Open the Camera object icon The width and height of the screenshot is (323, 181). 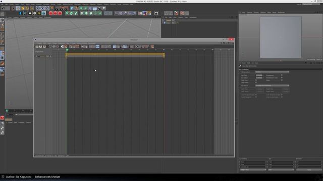[x=99, y=9]
